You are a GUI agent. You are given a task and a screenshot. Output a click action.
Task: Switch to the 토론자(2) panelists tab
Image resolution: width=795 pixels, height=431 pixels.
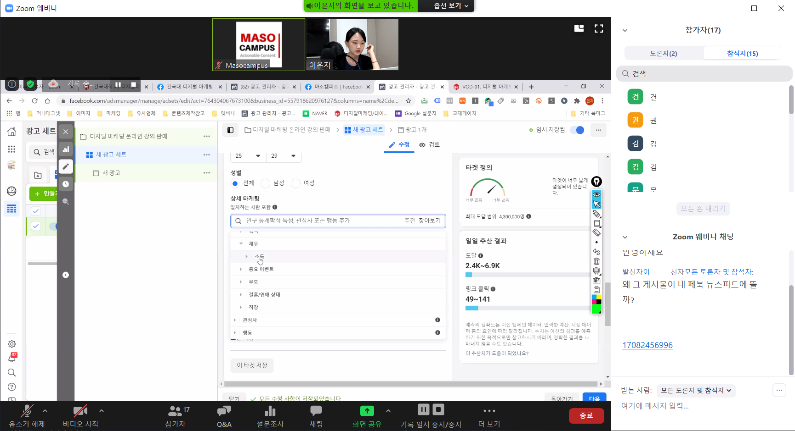click(x=663, y=53)
